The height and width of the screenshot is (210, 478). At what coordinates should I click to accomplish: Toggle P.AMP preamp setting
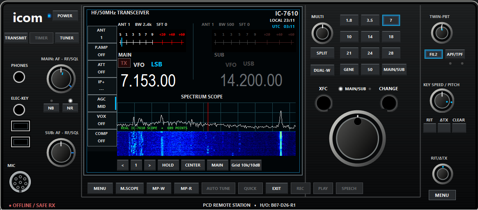click(x=101, y=51)
